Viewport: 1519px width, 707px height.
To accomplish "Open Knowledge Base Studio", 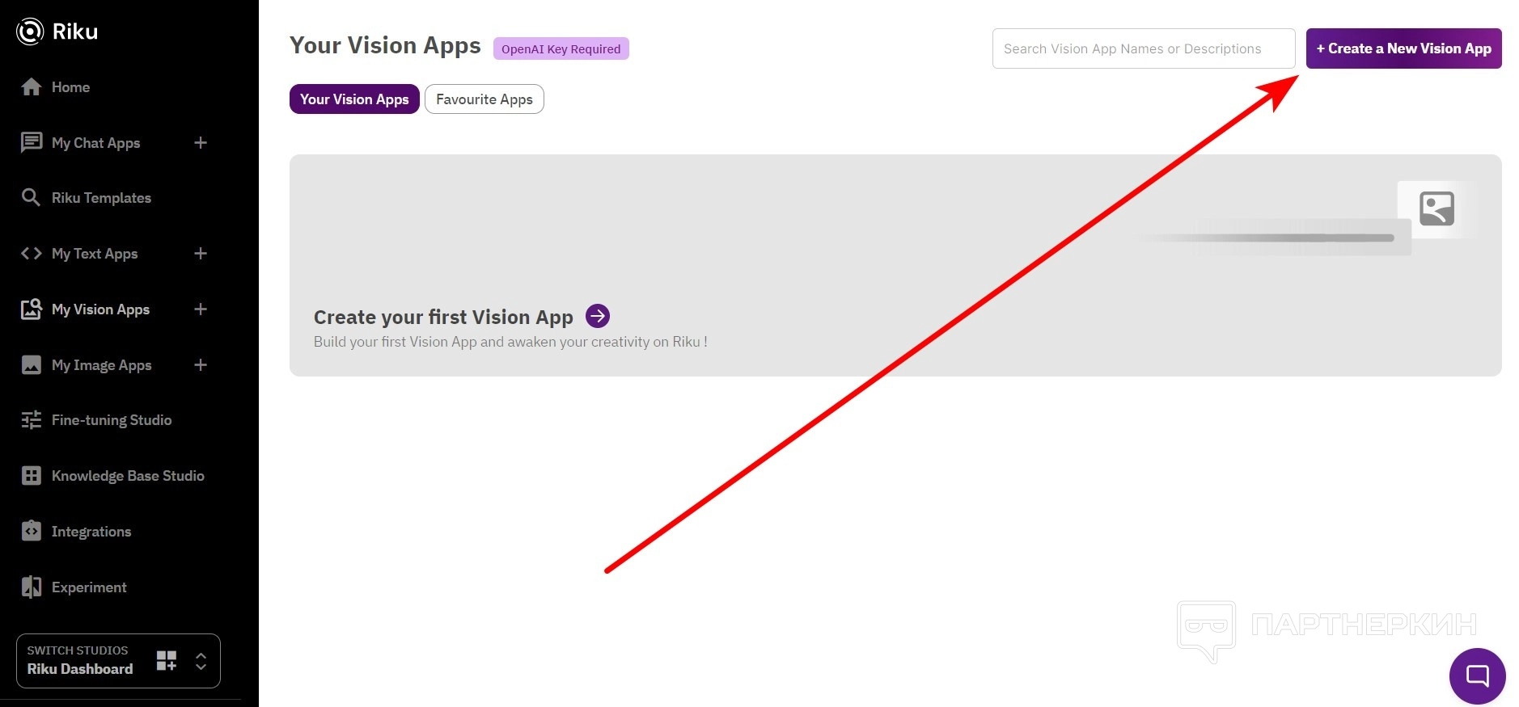I will click(x=128, y=476).
